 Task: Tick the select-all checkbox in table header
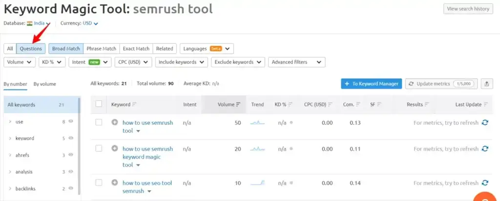pos(99,104)
